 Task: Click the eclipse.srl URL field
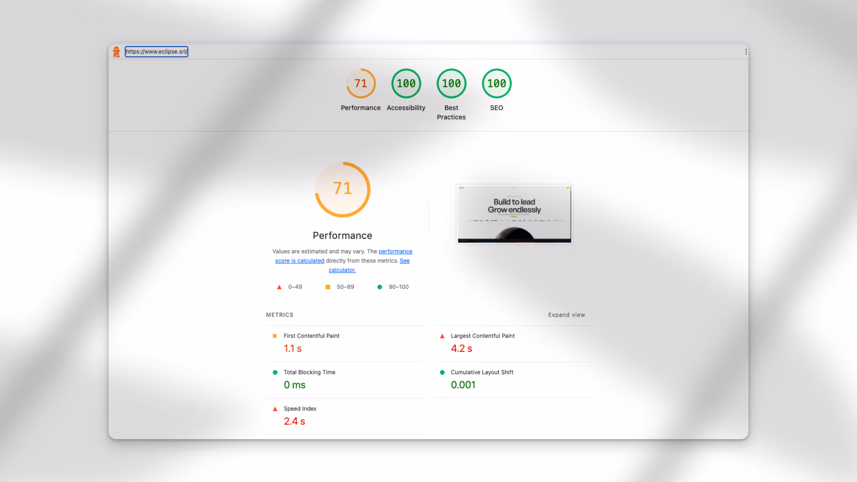(156, 52)
